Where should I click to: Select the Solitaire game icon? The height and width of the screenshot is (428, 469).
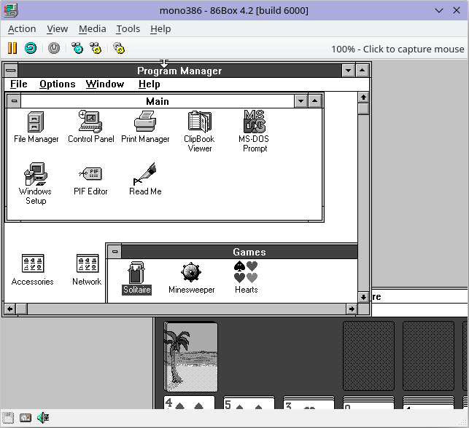(x=136, y=278)
